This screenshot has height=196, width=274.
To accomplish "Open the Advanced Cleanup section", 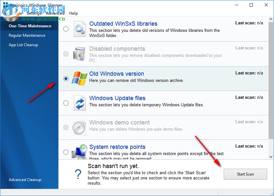I will tap(25, 180).
